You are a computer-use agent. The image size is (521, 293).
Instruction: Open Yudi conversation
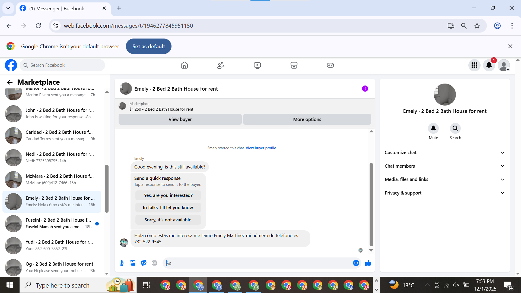[52, 245]
